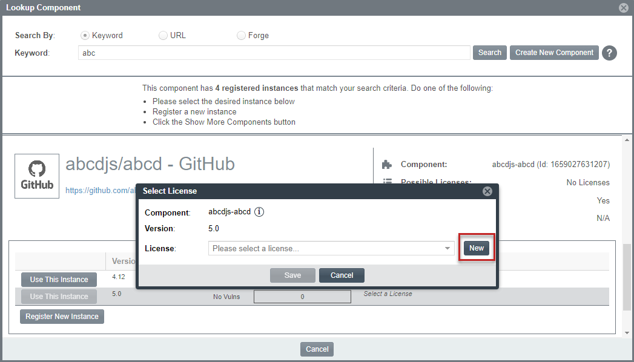Choose the Forge radio button
The image size is (634, 362).
tap(241, 36)
